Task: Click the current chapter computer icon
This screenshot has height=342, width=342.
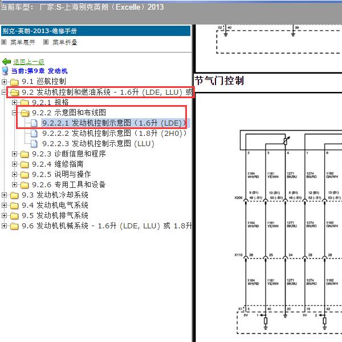Action: (x=5, y=71)
